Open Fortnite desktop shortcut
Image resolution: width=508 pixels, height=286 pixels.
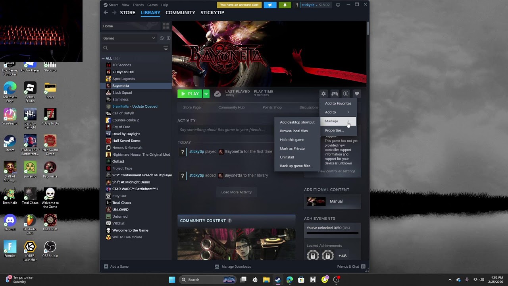tap(10, 249)
